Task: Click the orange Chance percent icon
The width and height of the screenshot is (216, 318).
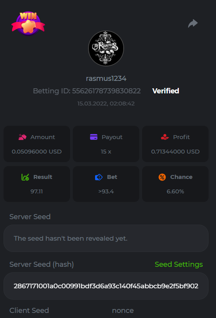Action: coord(162,177)
